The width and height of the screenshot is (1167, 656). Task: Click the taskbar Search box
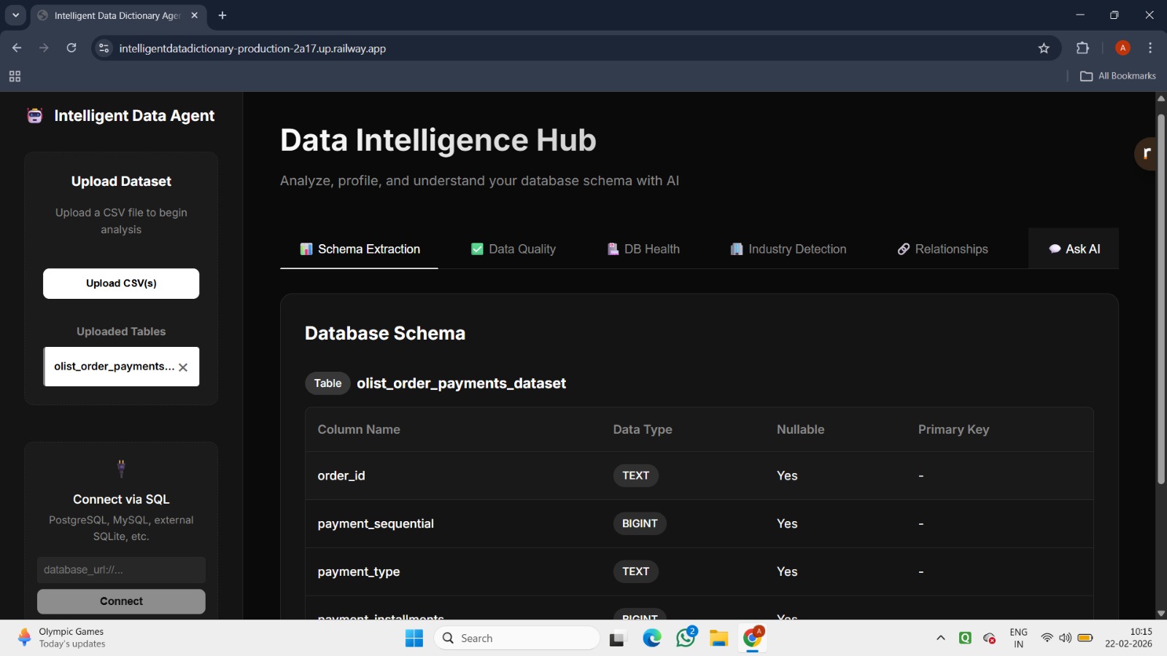(x=516, y=639)
